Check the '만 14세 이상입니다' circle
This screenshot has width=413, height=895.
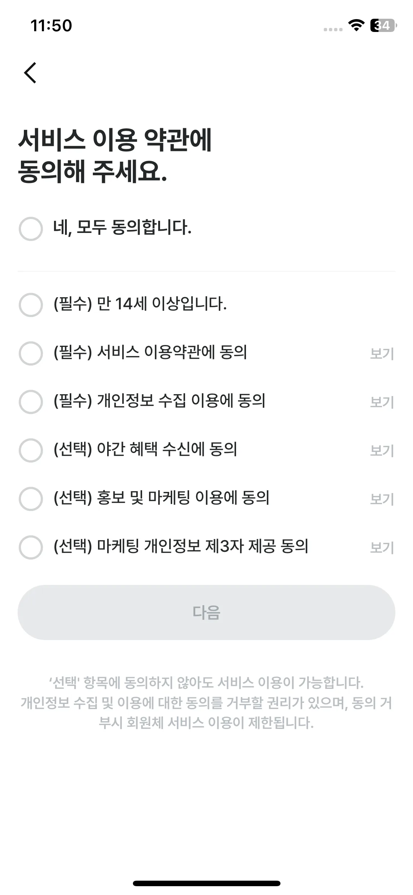[31, 305]
